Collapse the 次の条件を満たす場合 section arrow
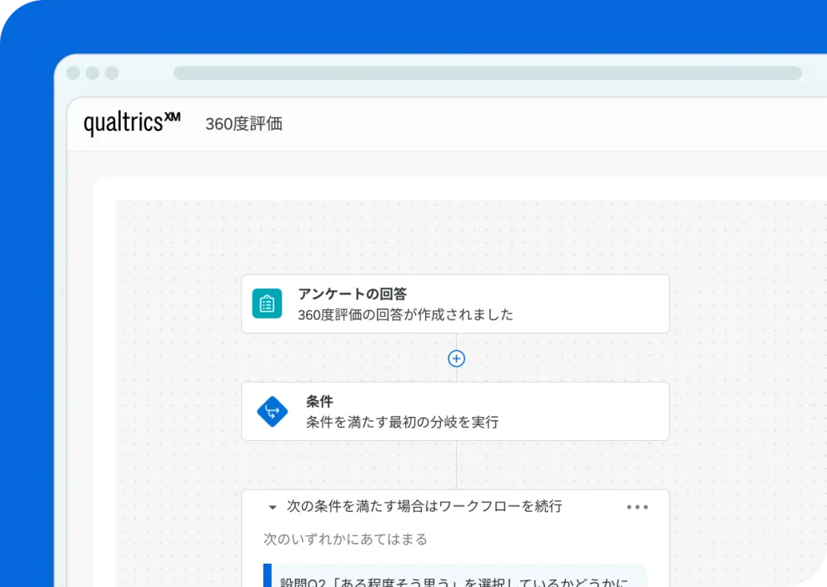The width and height of the screenshot is (827, 587). (272, 507)
